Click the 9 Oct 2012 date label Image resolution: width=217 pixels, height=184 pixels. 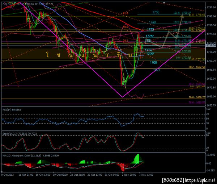pos(8,175)
